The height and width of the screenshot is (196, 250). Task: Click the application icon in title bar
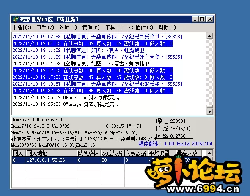click(x=16, y=19)
